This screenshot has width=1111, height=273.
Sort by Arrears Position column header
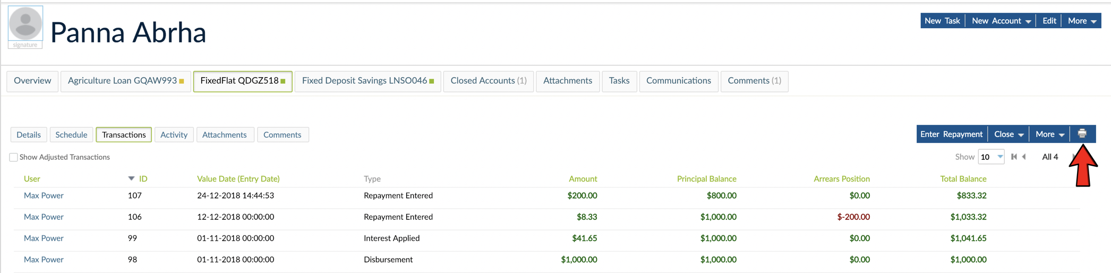pyautogui.click(x=841, y=179)
